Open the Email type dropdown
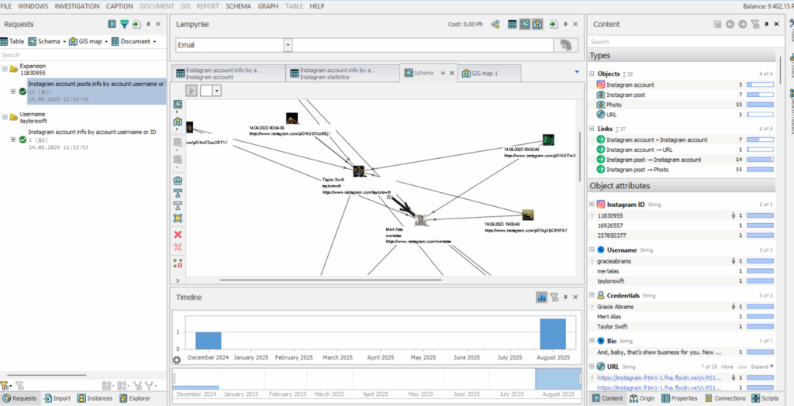This screenshot has width=794, height=406. pyautogui.click(x=288, y=45)
